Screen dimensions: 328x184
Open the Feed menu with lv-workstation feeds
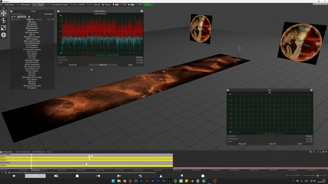[x=57, y=4]
